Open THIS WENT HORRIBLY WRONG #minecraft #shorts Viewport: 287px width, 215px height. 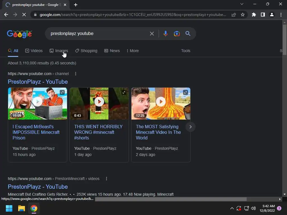(98, 132)
